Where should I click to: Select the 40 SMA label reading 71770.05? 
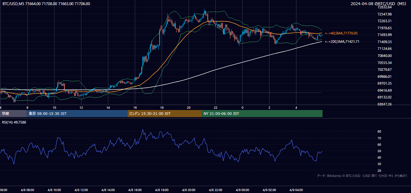341,33
